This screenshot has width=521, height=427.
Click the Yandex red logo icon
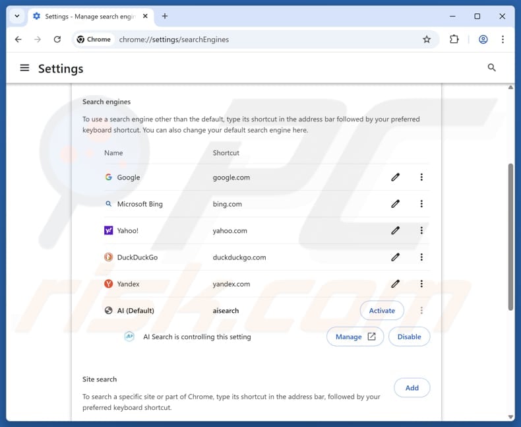108,284
